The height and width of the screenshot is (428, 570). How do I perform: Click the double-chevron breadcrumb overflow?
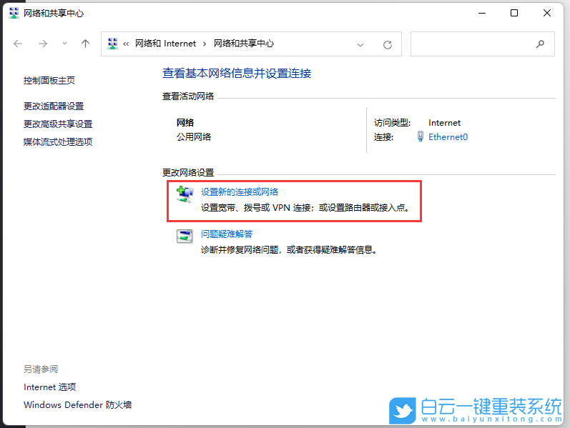[x=126, y=44]
